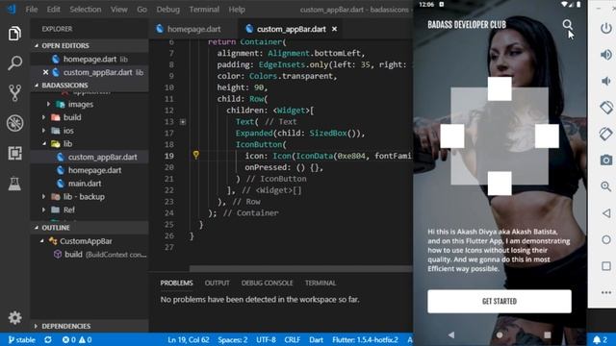Open the Test flask view
The width and height of the screenshot is (616, 346).
click(x=14, y=184)
